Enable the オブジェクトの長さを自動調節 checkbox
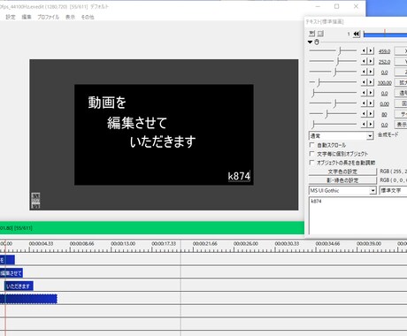The height and width of the screenshot is (336, 407). 311,163
